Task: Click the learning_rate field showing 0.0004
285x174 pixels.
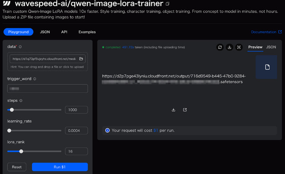Action: coord(76,130)
